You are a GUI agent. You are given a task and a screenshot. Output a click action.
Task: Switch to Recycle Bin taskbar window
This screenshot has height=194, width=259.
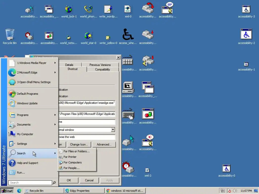44,191
